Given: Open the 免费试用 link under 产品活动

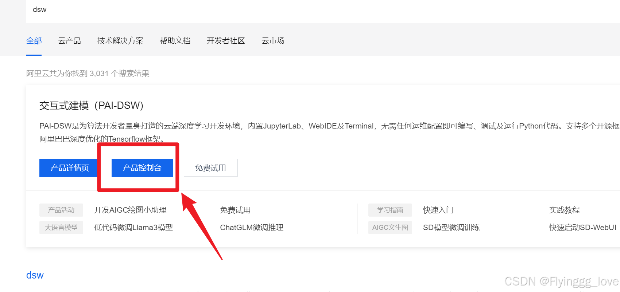Looking at the screenshot, I should (x=235, y=210).
